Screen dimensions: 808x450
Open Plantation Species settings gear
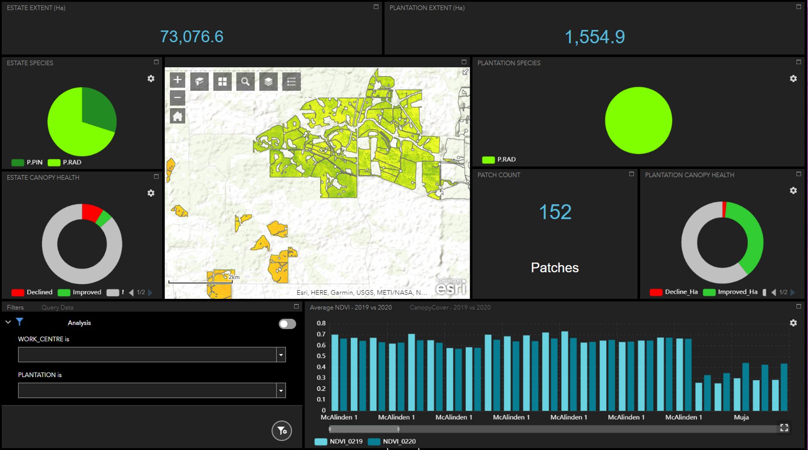[x=794, y=78]
